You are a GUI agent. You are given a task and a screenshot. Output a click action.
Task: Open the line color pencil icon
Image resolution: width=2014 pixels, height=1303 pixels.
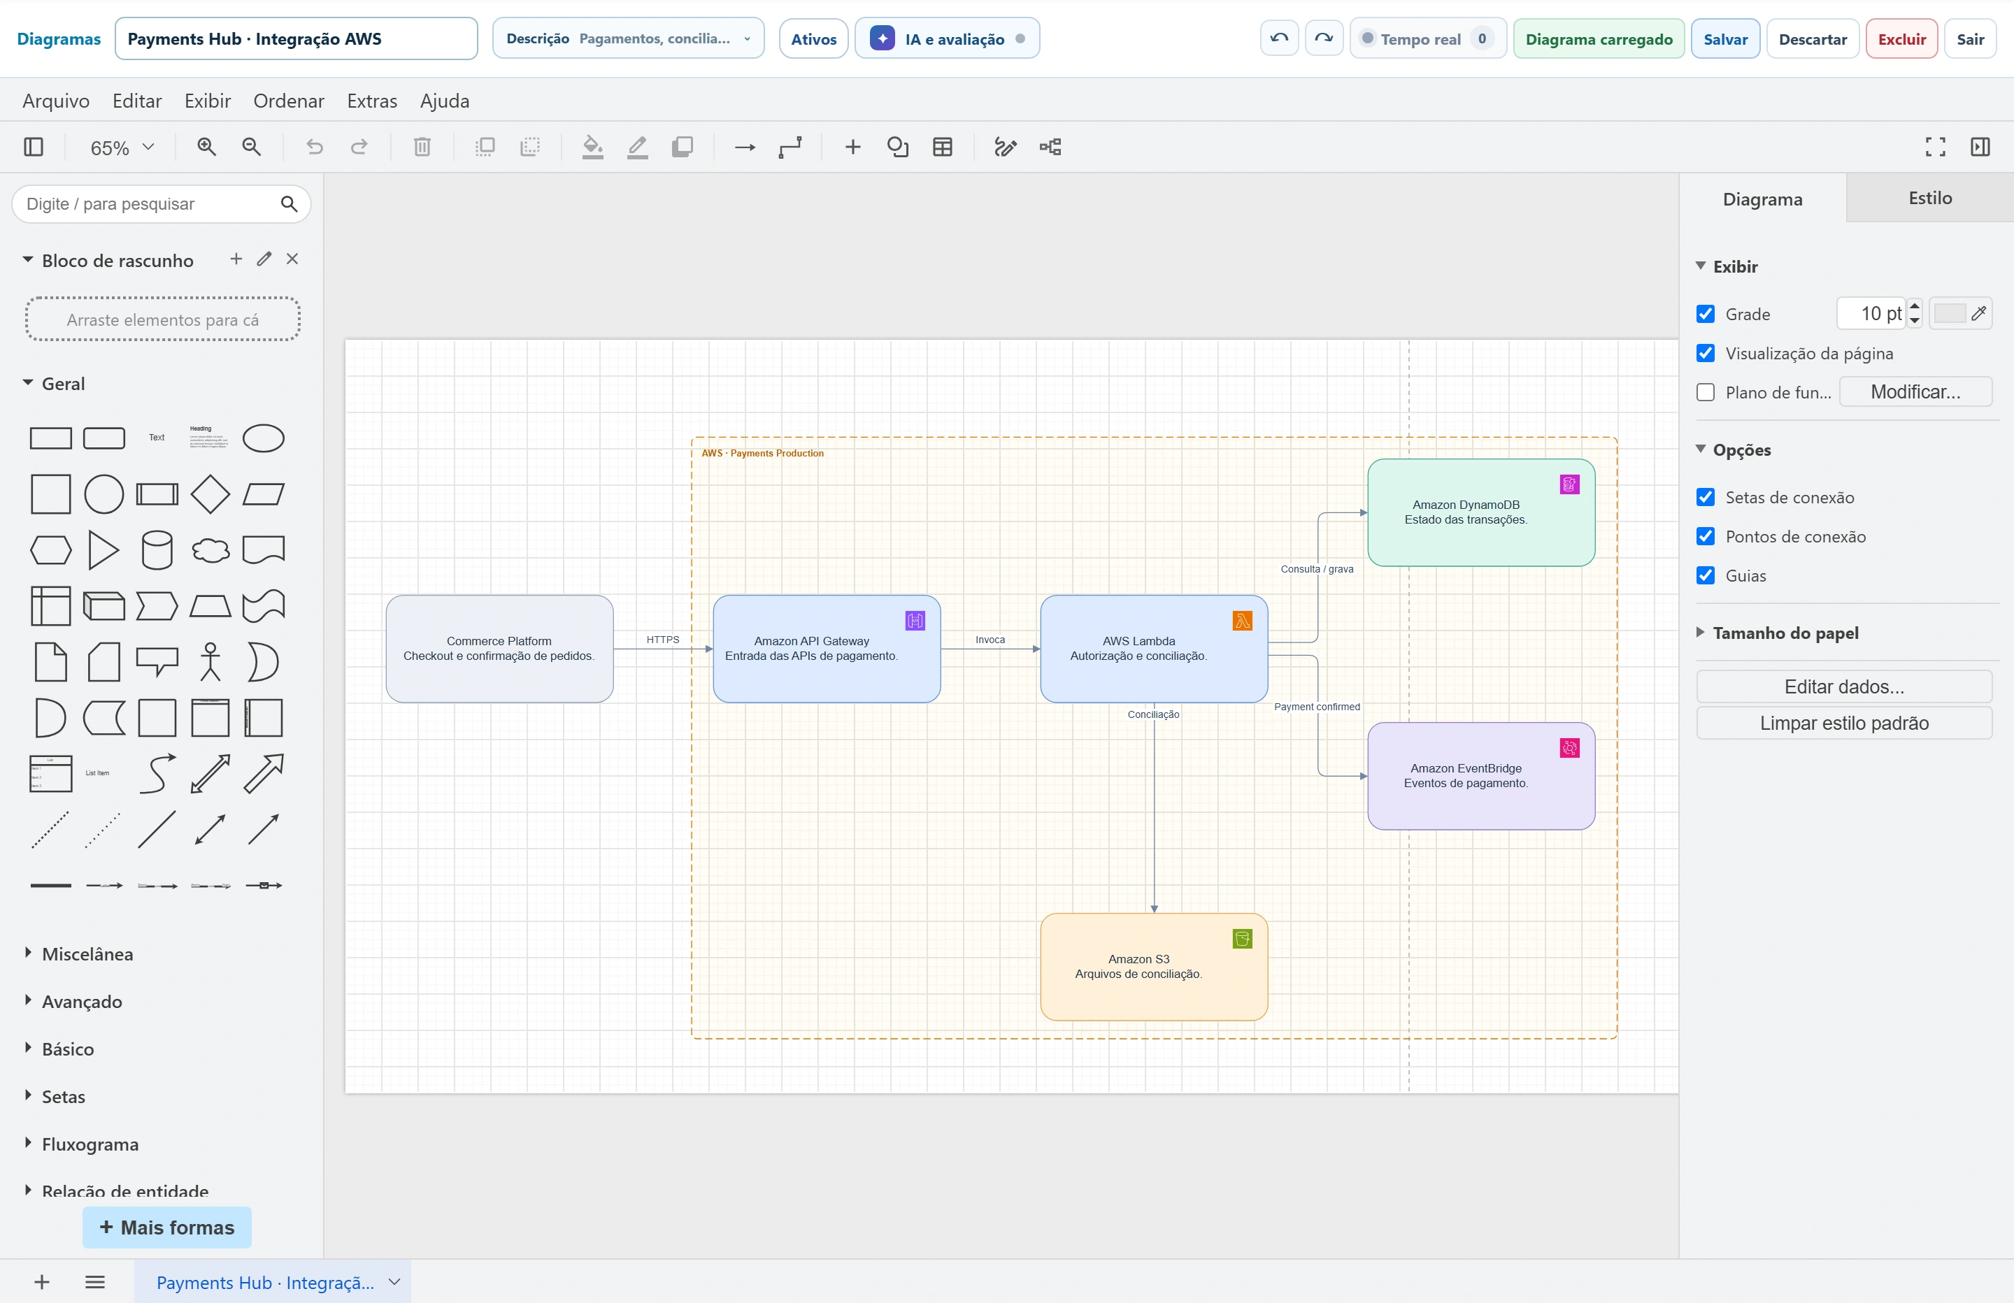[637, 147]
